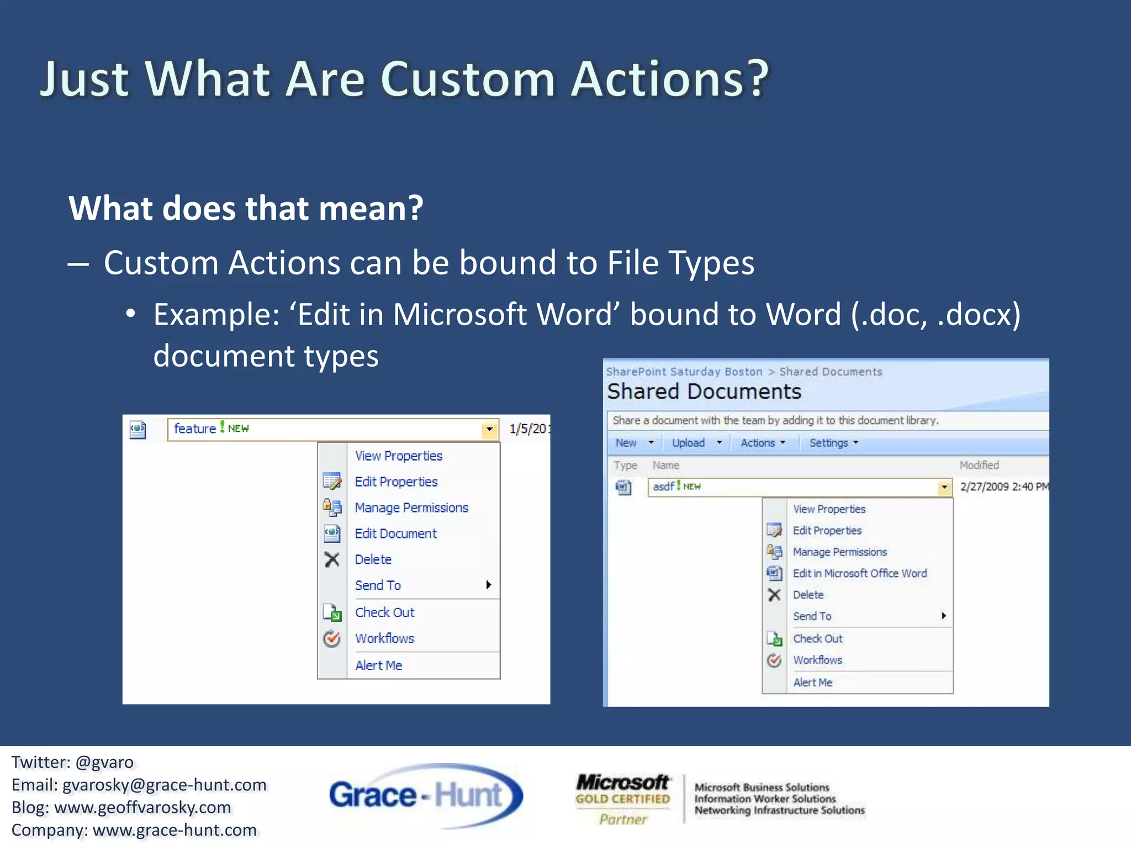This screenshot has height=848, width=1131.
Task: Click the Word file icon beside asdf
Action: [623, 487]
